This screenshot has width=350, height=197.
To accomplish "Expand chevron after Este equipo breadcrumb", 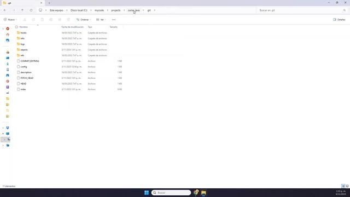I will (x=67, y=10).
